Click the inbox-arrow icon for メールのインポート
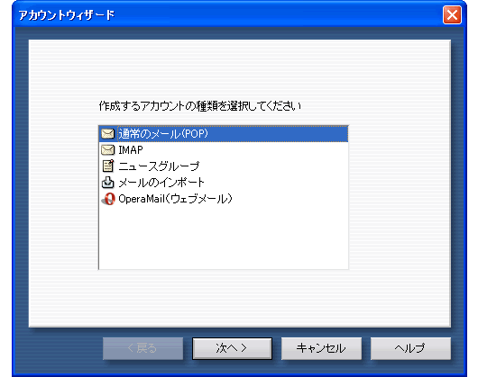Screen dimensions: 478x377 (x=107, y=183)
